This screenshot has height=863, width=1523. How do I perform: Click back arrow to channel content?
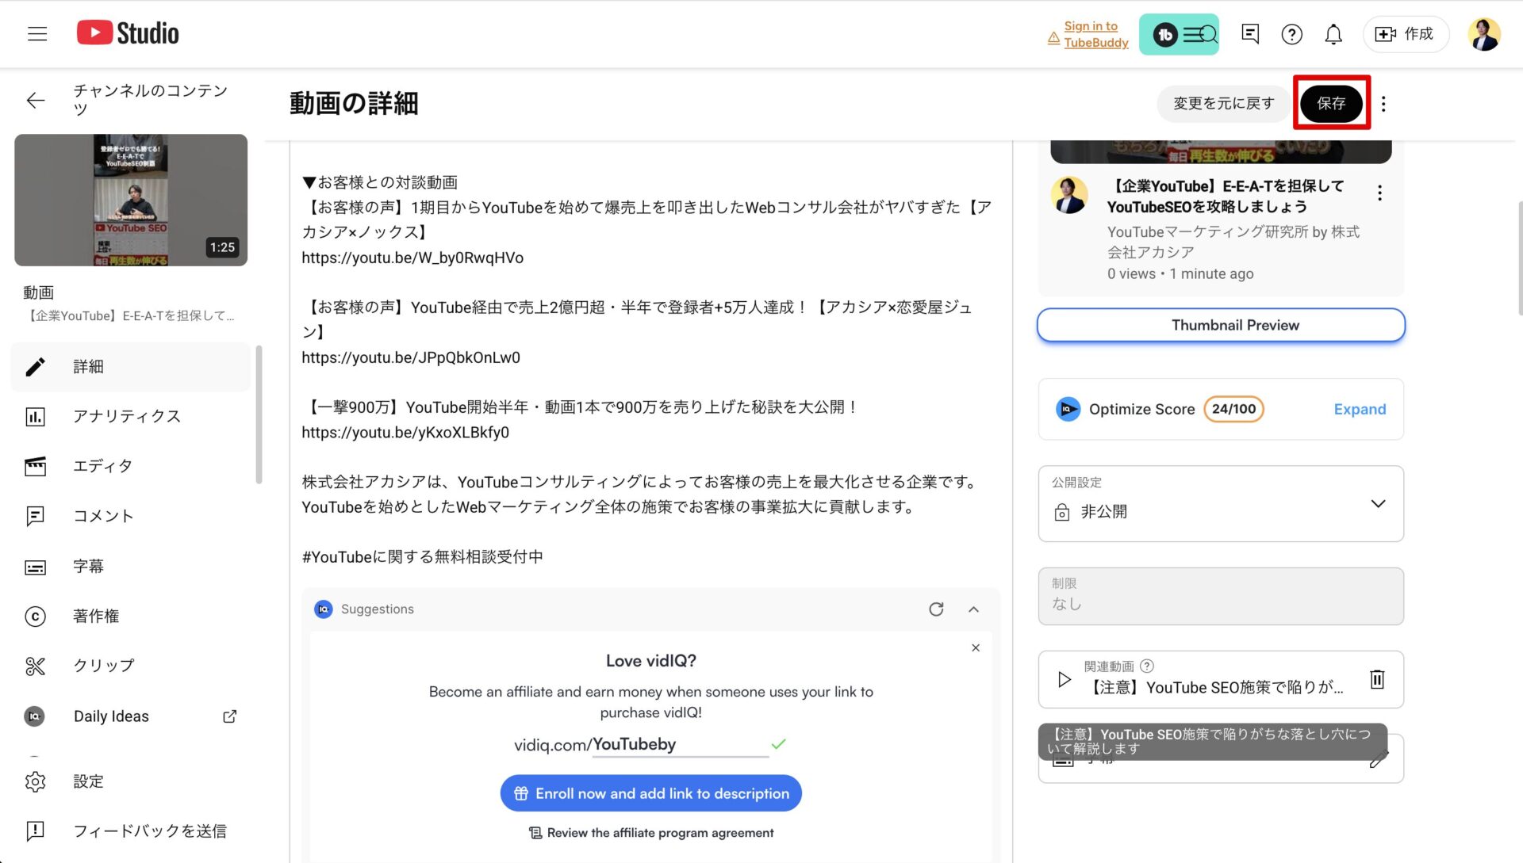click(36, 100)
